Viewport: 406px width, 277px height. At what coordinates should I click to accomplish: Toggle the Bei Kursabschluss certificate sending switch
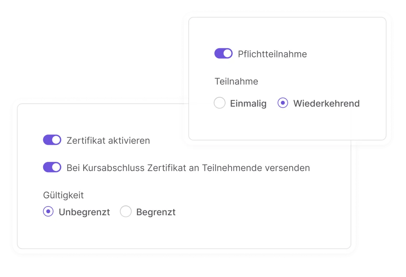pos(52,167)
